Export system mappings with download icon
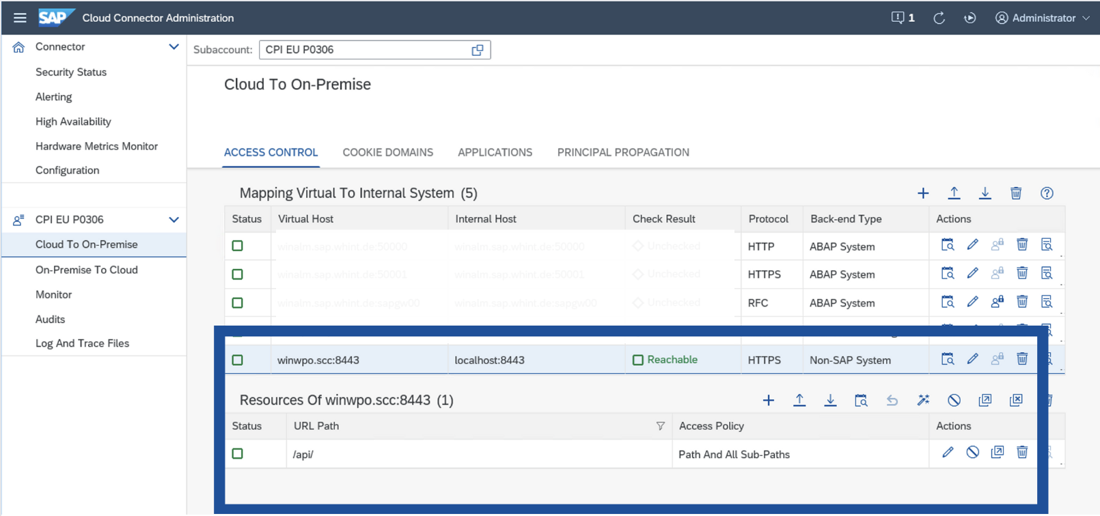The image size is (1100, 516). click(x=985, y=193)
